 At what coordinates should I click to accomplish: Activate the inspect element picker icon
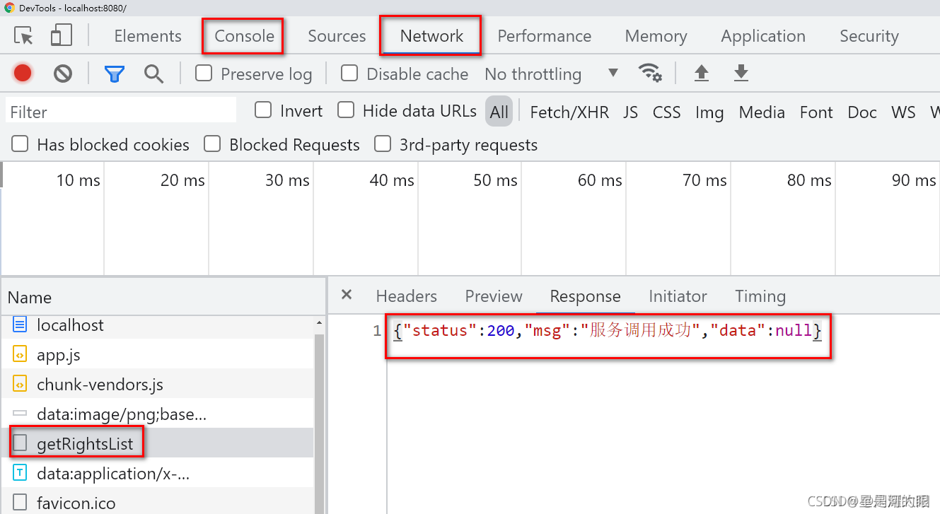[24, 36]
